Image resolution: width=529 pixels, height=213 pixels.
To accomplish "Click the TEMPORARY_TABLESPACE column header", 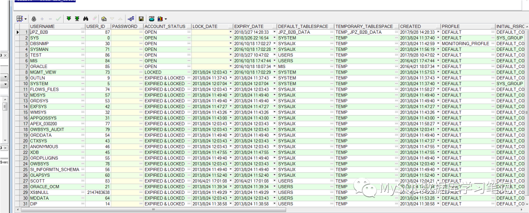I will 367,26.
